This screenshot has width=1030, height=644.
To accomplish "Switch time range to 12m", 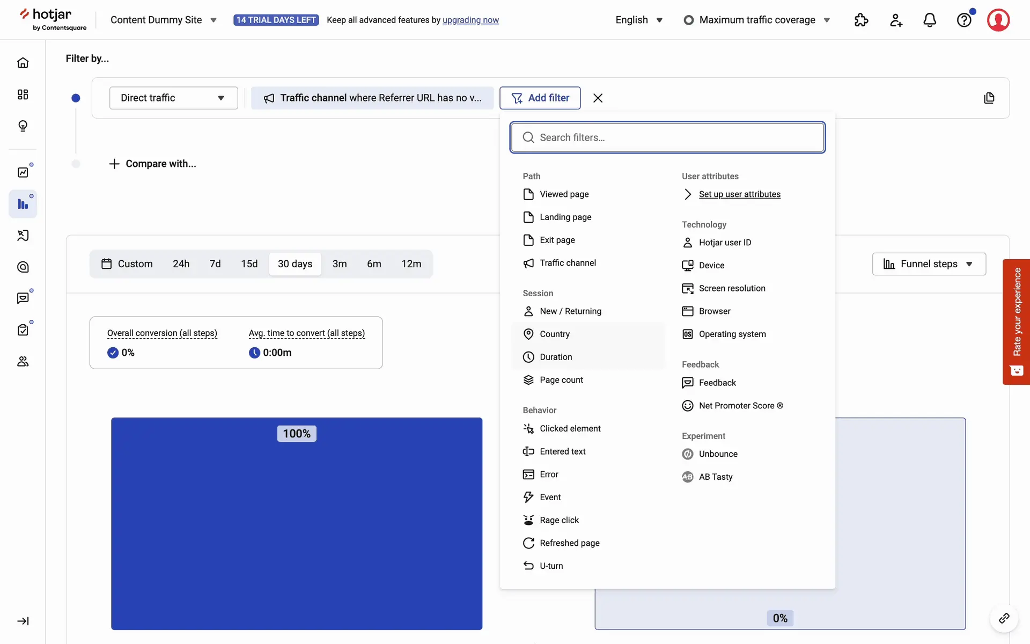I will point(411,264).
